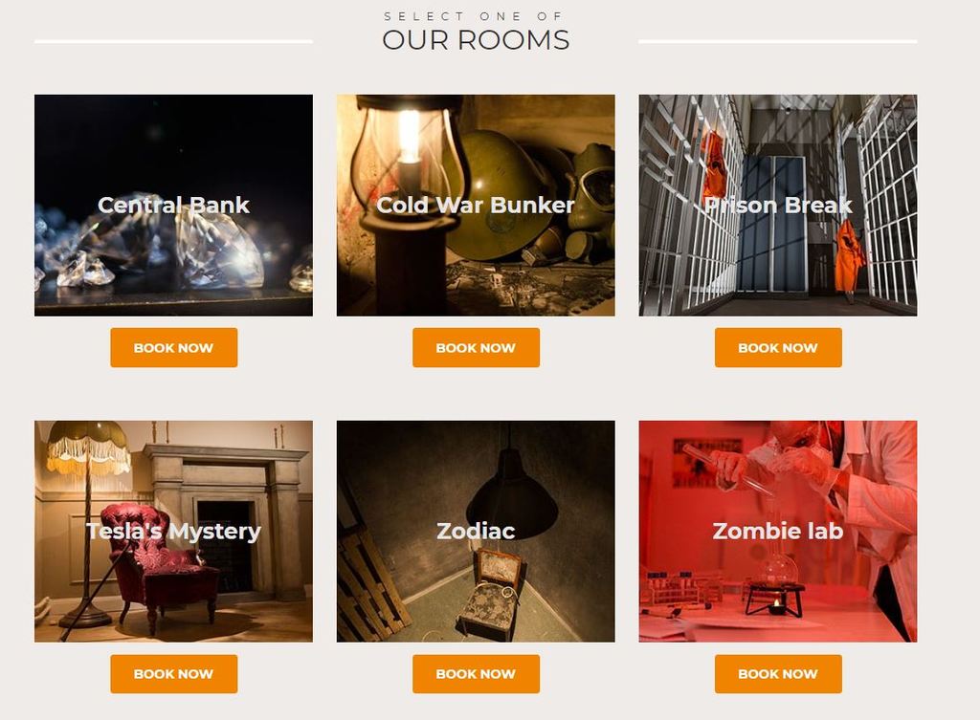
Task: Click the Central Bank title text
Action: (x=174, y=205)
